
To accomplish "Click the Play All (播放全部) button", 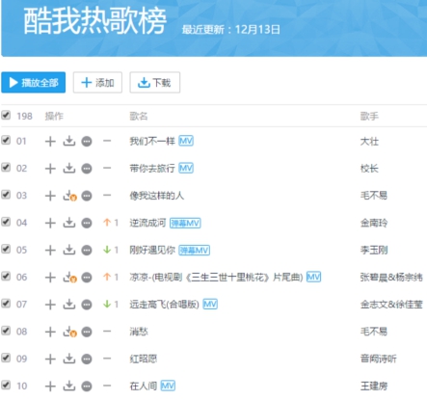I will (x=34, y=83).
